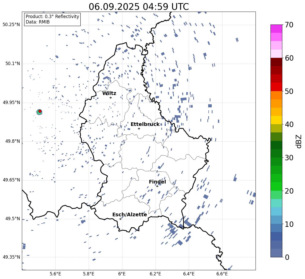
Task: Click the 0 colorbar tick label
Action: click(x=287, y=257)
